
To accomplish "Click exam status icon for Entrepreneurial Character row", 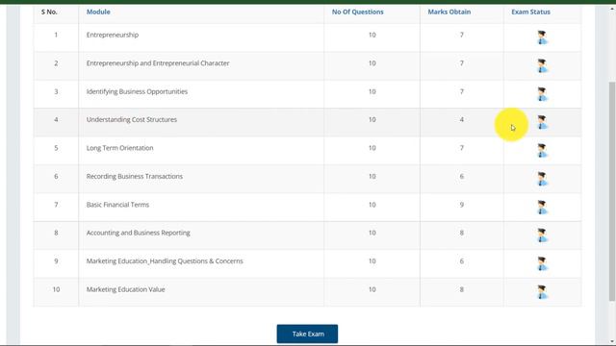I will click(542, 65).
